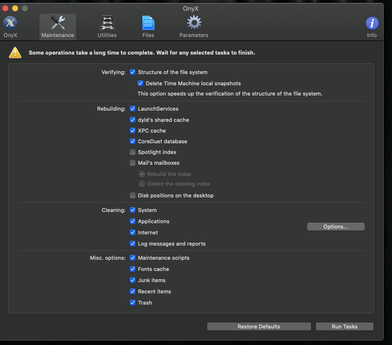The image size is (392, 345).
Task: Click the text about speeding up verification
Action: (x=230, y=94)
